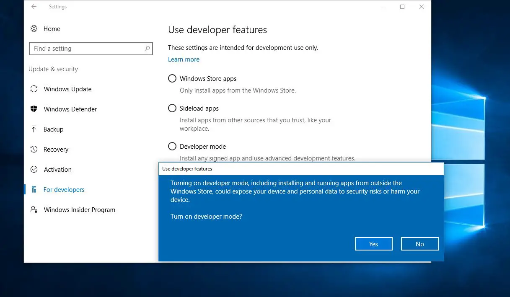Screen dimensions: 510x297
Task: Close the Settings window
Action: coord(422,7)
